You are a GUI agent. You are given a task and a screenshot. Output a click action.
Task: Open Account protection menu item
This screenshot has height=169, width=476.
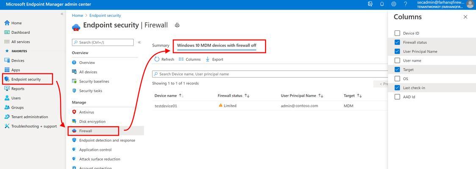[x=95, y=167]
